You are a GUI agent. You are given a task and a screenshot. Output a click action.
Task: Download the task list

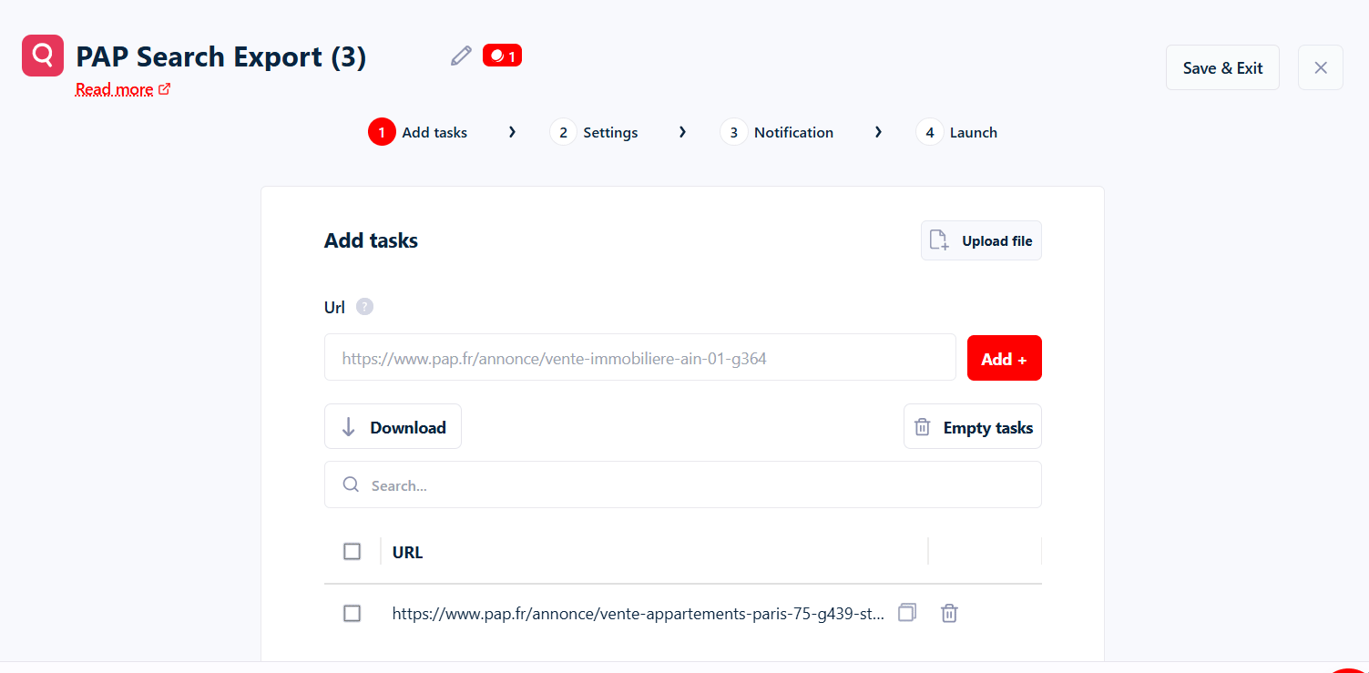[393, 426]
